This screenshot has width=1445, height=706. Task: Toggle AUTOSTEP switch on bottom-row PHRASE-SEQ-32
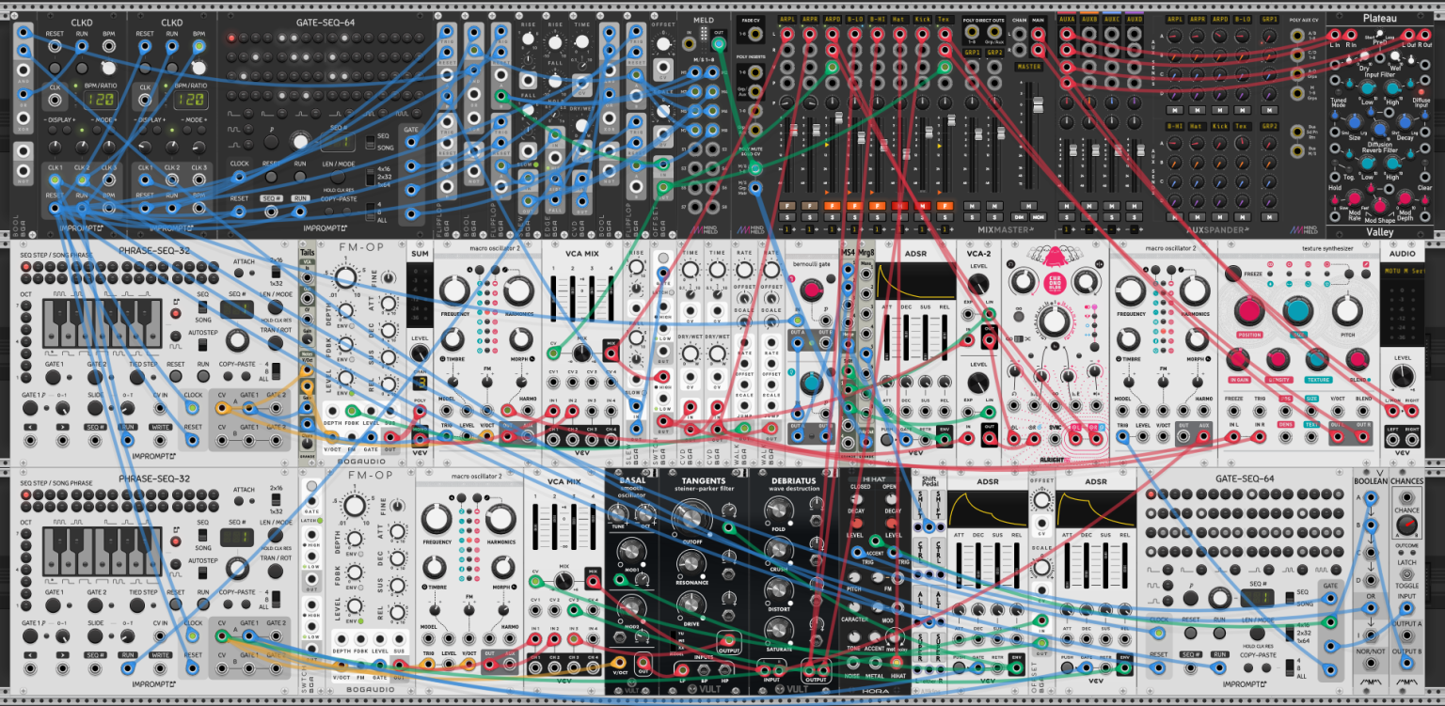(x=202, y=573)
